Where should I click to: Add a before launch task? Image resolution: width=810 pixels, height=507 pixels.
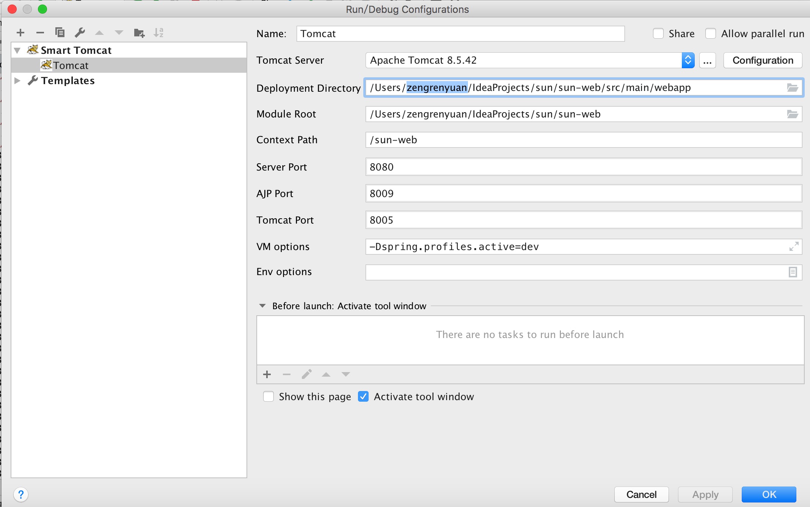267,374
